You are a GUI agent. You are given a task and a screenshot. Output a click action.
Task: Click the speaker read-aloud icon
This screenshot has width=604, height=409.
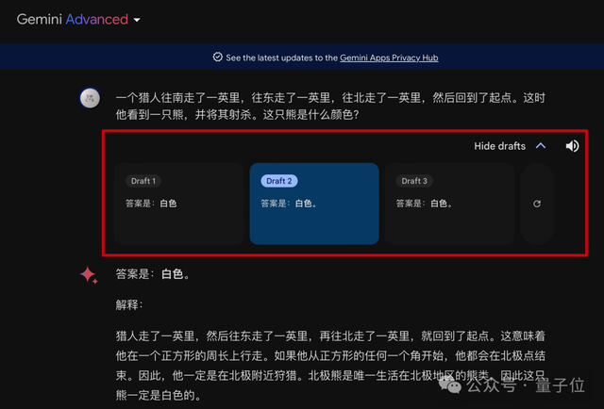pos(572,146)
